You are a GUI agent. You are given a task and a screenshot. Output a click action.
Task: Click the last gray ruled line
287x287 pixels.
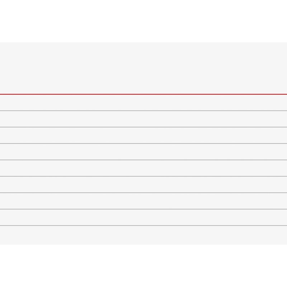tap(143, 226)
